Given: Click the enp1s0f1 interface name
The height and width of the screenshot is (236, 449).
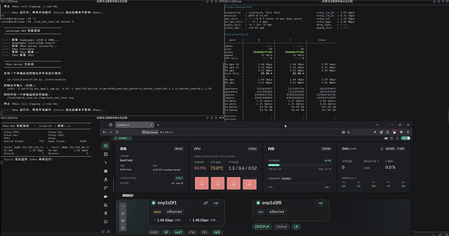Looking at the screenshot, I should 167,203.
